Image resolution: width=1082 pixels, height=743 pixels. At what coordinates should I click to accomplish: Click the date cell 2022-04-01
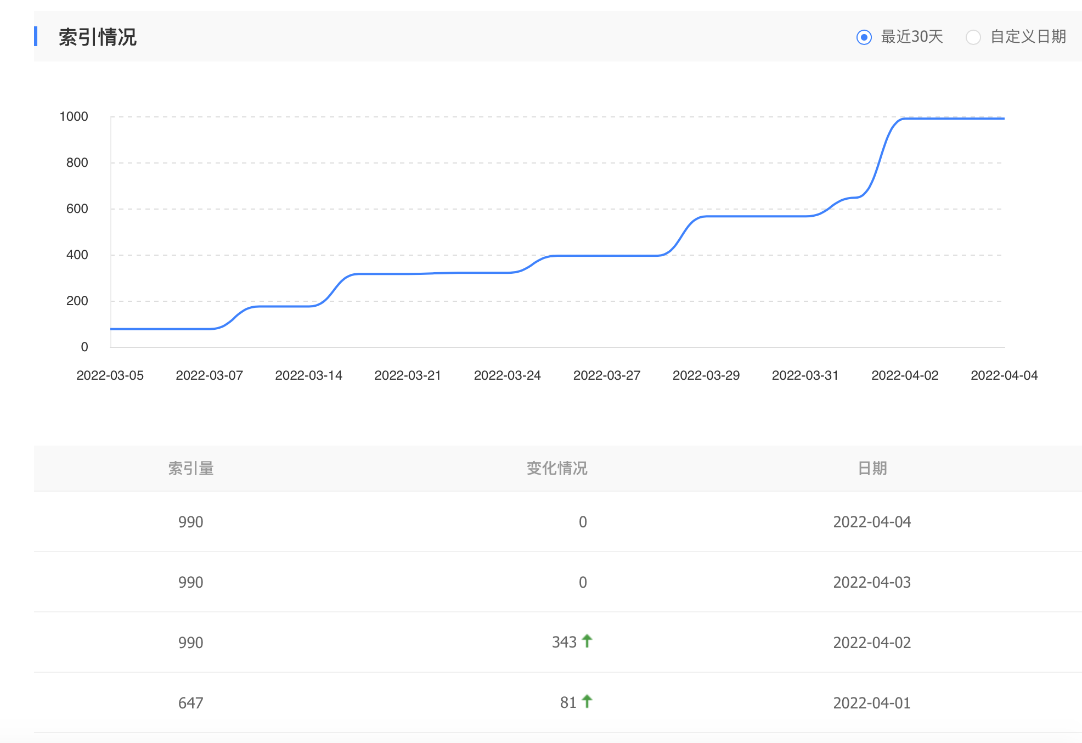(x=872, y=703)
